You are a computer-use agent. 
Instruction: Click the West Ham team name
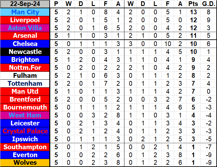25,115
